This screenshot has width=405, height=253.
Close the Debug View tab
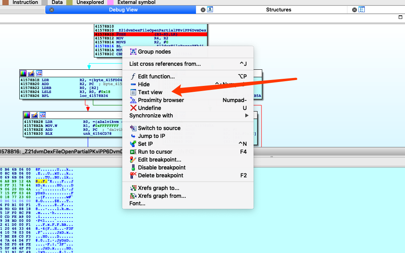tap(52, 10)
